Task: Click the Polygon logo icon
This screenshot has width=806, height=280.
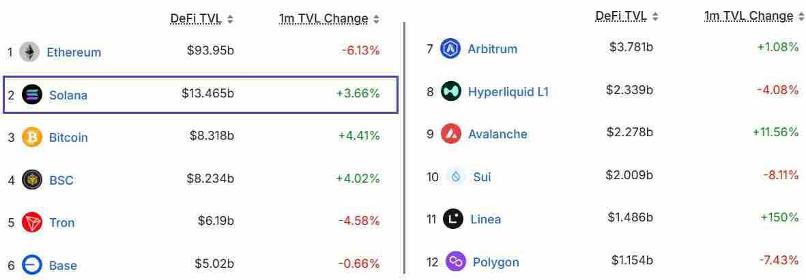Action: tap(455, 262)
